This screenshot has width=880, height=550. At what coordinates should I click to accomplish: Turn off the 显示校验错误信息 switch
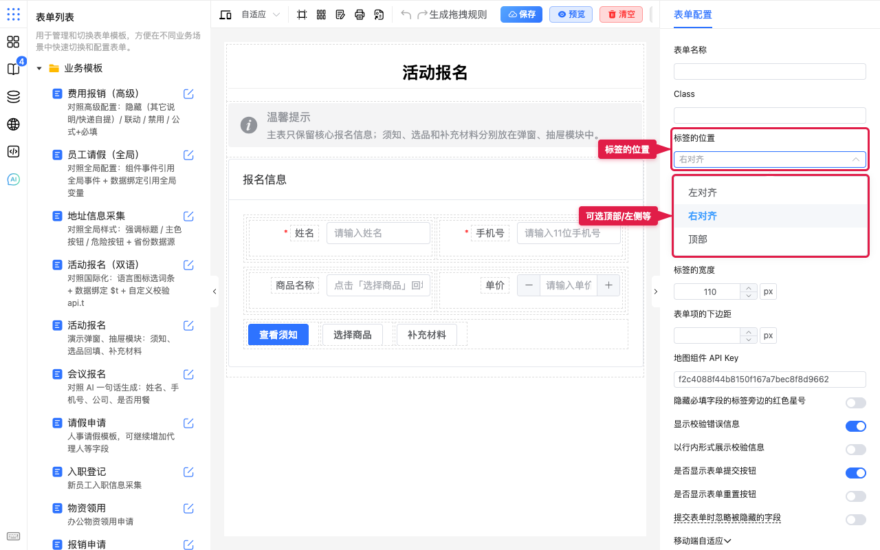(856, 426)
